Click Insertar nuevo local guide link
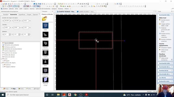Image resolution: width=174 pixels, height=97 pixels. pyautogui.click(x=165, y=21)
